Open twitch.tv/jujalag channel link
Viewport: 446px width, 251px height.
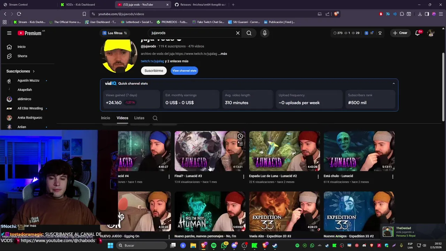152,61
